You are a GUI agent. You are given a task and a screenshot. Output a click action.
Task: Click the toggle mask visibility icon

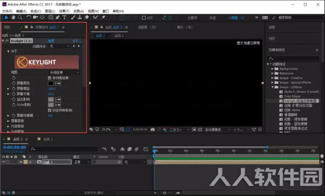(128, 129)
